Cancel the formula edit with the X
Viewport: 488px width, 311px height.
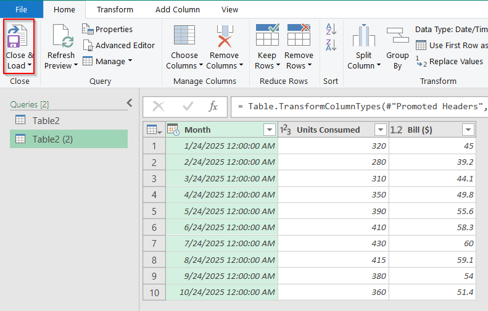(x=159, y=107)
